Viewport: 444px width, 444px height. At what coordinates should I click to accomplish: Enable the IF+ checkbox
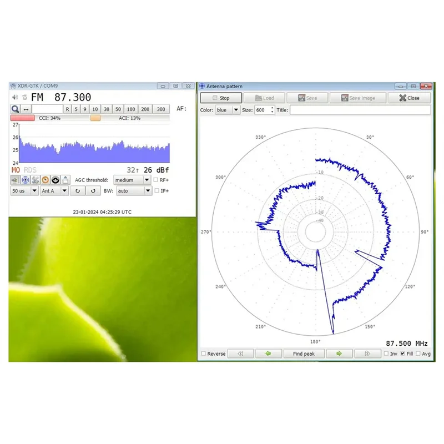click(x=155, y=190)
